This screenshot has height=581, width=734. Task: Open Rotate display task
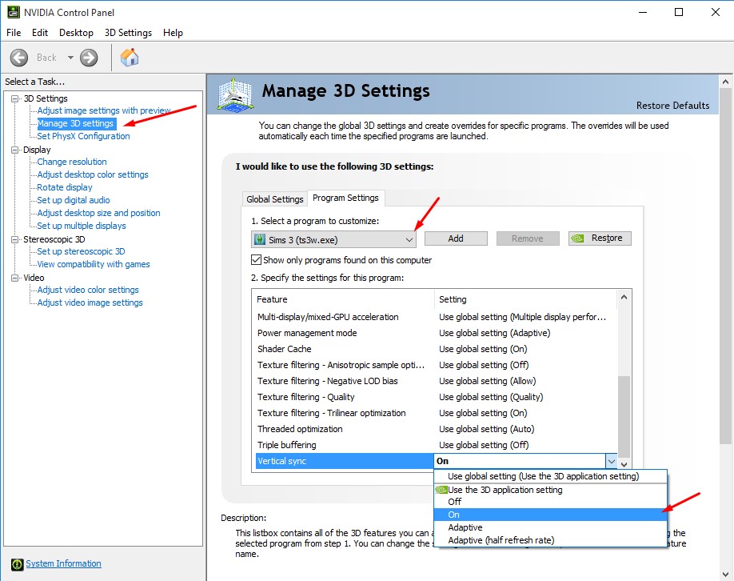pyautogui.click(x=65, y=187)
